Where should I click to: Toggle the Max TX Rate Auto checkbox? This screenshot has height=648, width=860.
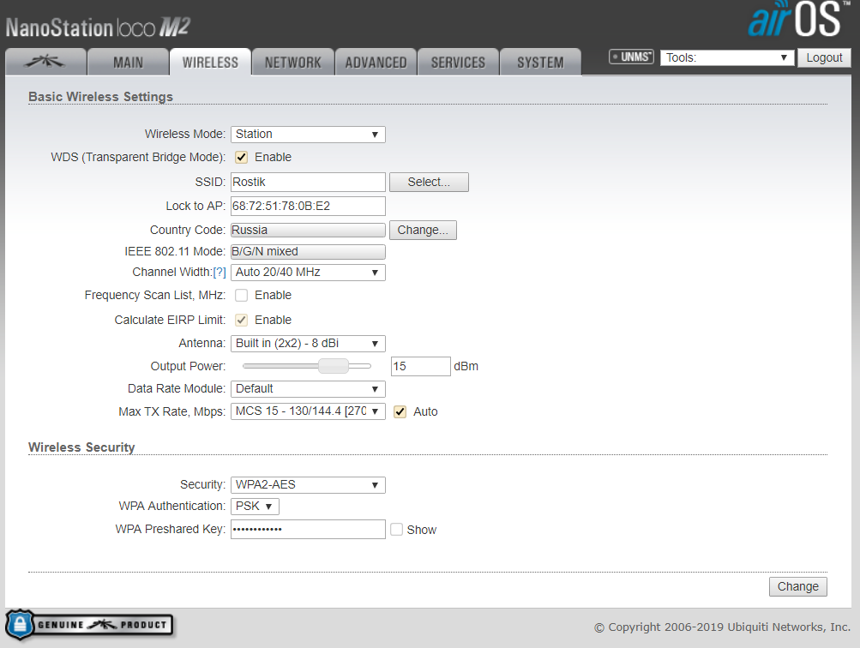[400, 412]
